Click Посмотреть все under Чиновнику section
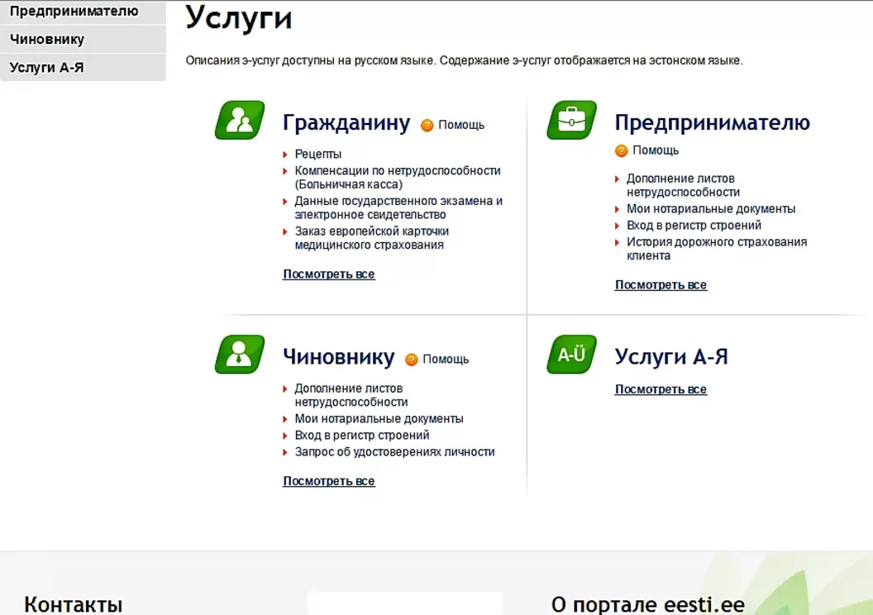The image size is (873, 615). 328,481
